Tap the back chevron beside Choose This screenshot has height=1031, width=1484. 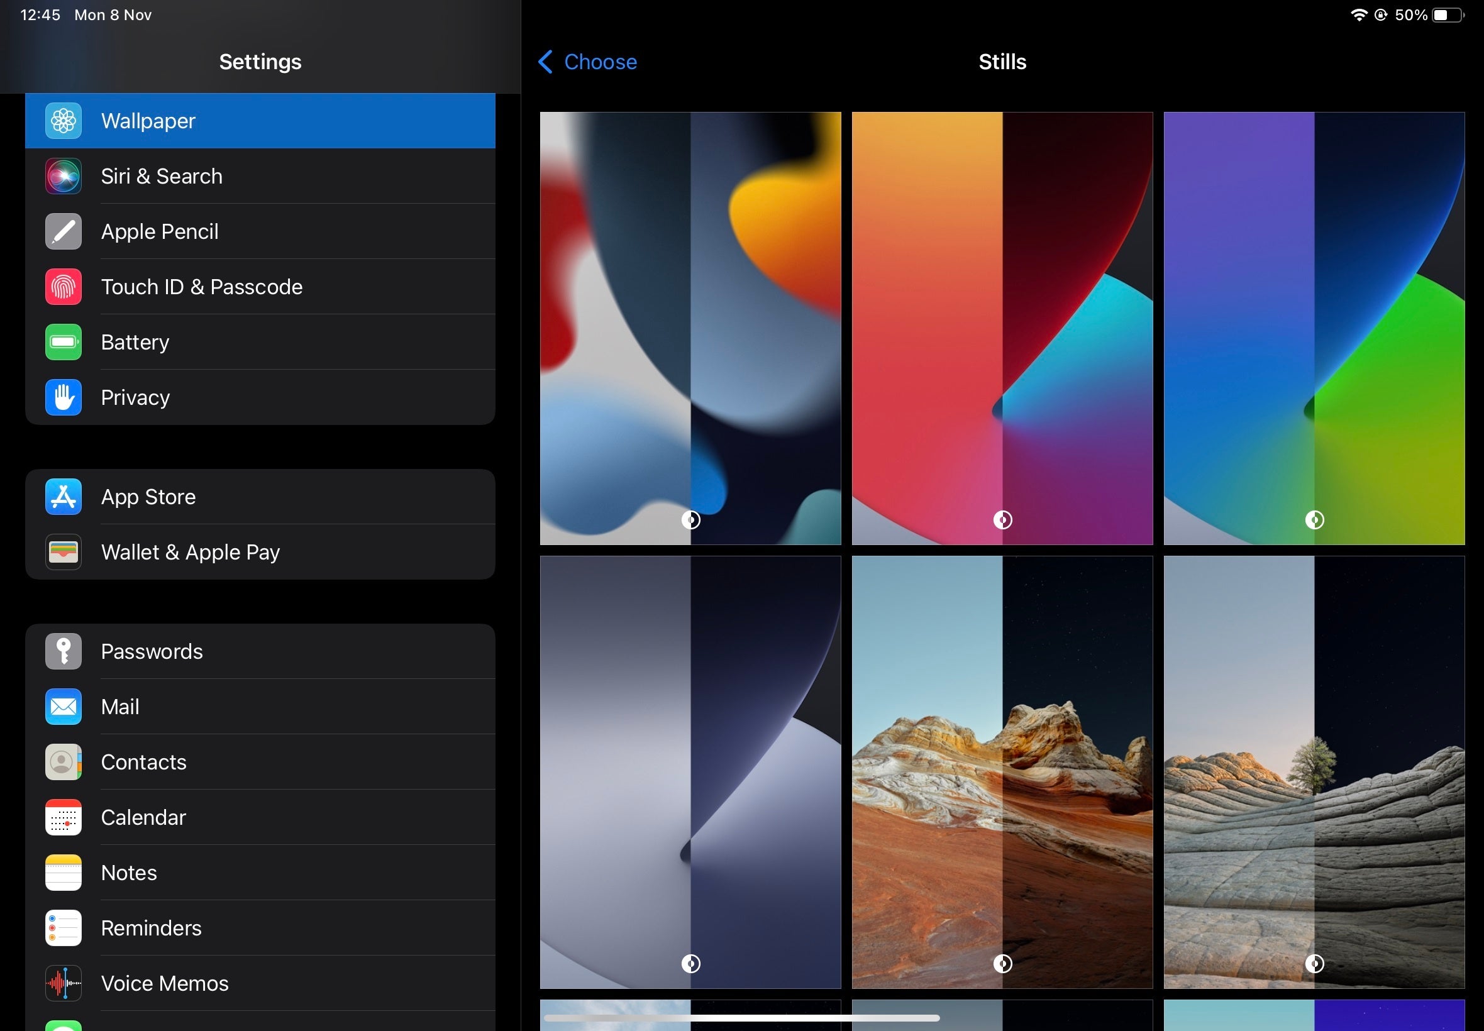click(x=545, y=62)
